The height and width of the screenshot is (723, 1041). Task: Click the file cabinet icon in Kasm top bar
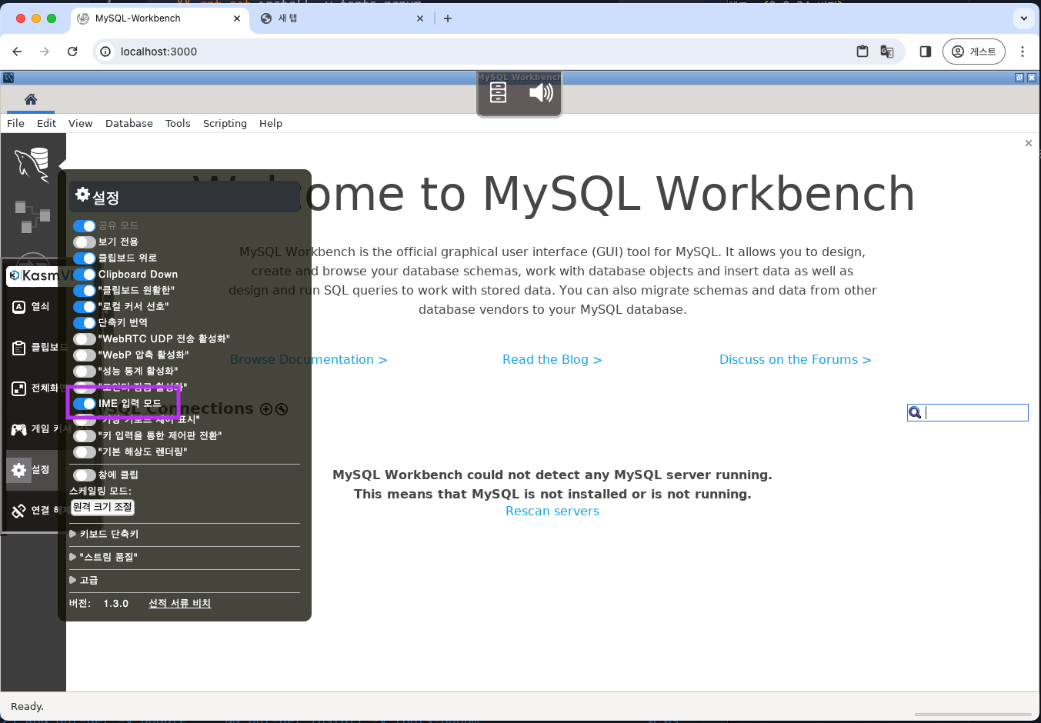pos(499,93)
